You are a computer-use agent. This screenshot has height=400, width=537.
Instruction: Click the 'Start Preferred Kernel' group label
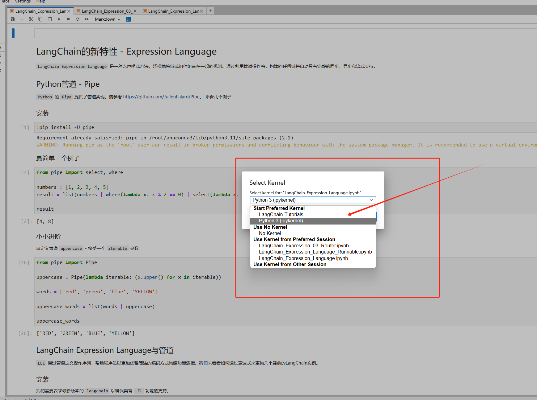(x=279, y=208)
